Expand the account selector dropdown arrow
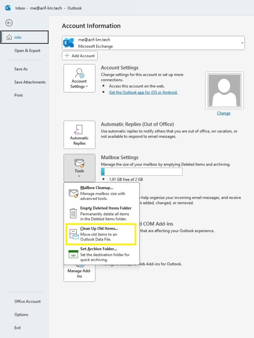254x338 pixels. 242,43
